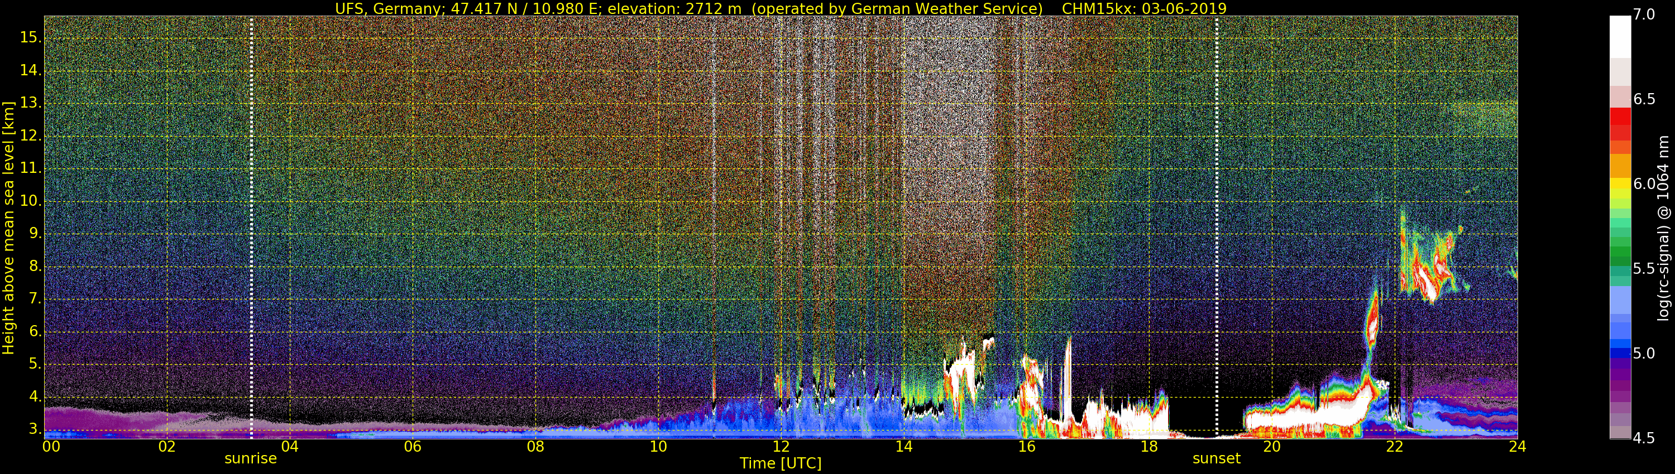Click the '4.5' colorbar tick value
The image size is (1675, 474).
click(1644, 439)
